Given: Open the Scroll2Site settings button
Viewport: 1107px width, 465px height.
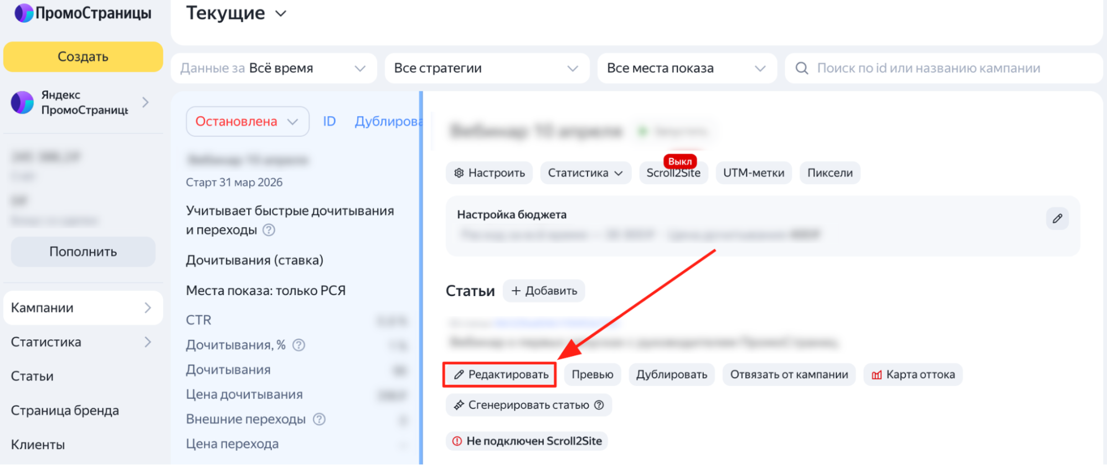Looking at the screenshot, I should tap(673, 173).
